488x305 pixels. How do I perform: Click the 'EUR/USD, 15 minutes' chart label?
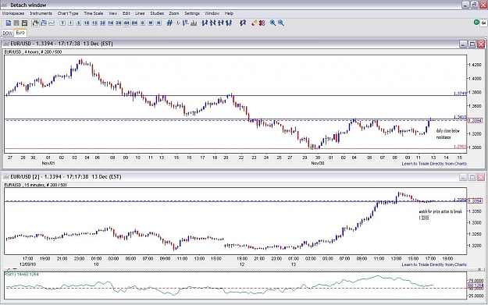(x=35, y=185)
